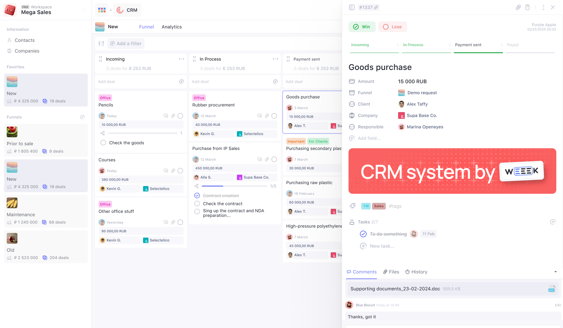
Task: Open more options via the three-dot icon
Action: 544,7
